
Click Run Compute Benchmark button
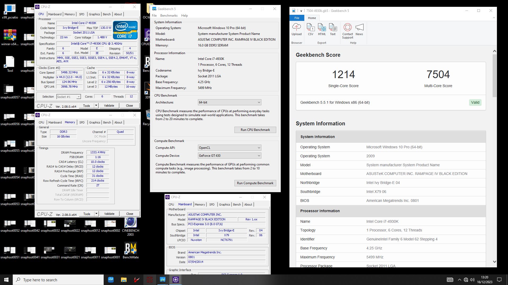[255, 183]
